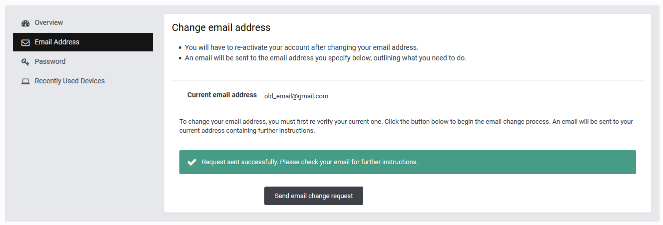This screenshot has height=225, width=663.
Task: Click the envelope icon in the sidebar
Action: 25,42
